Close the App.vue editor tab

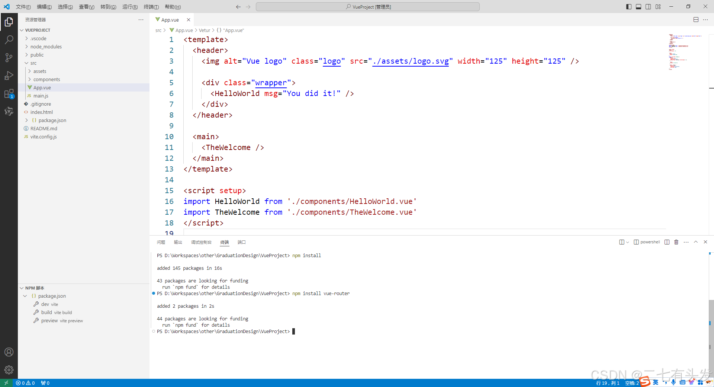[x=189, y=20]
